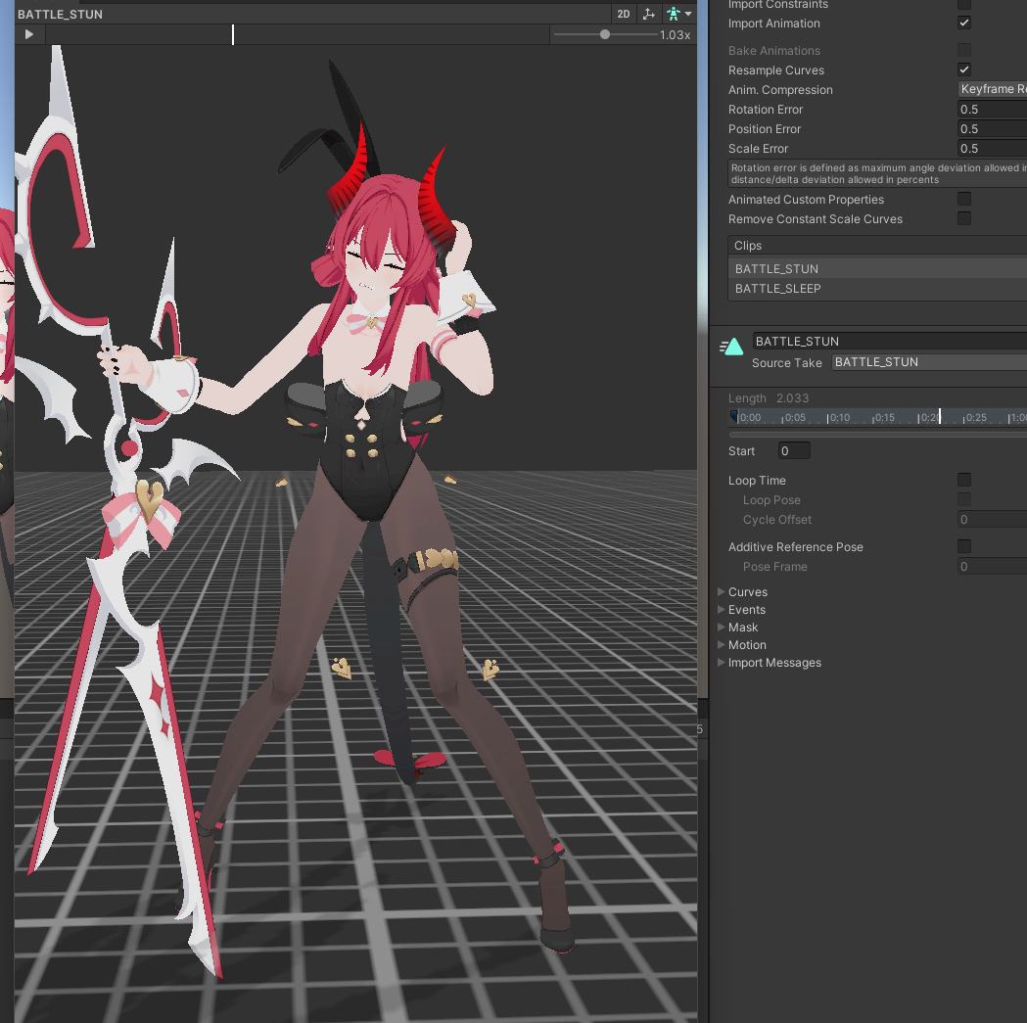1027x1023 pixels.
Task: Toggle 2D preview mode
Action: click(623, 14)
